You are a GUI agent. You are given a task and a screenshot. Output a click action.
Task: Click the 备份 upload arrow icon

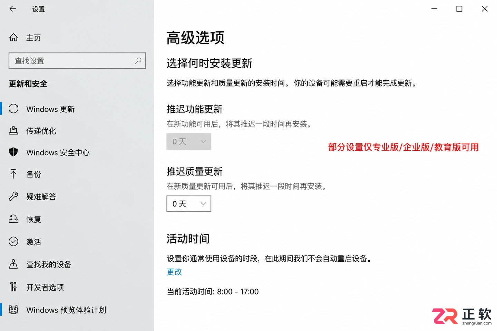(13, 174)
